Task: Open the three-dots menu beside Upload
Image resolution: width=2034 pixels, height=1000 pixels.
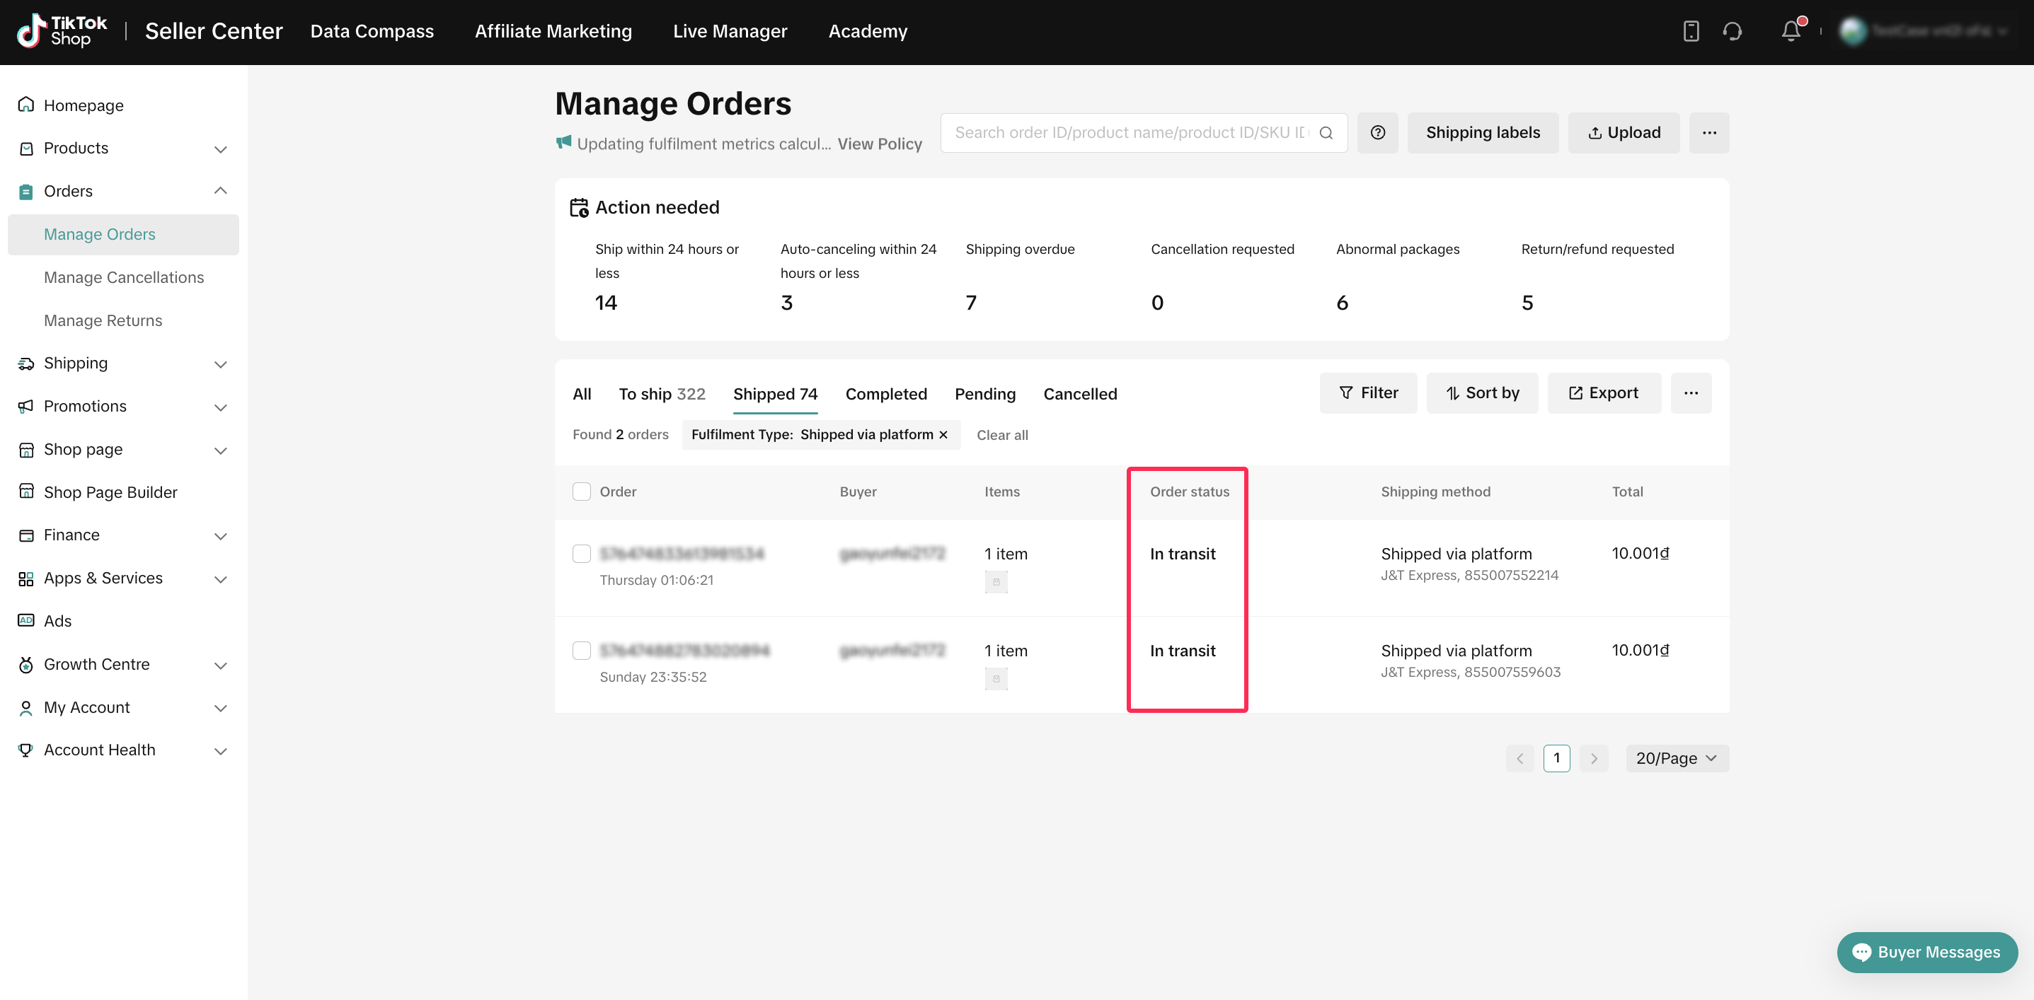Action: point(1708,132)
